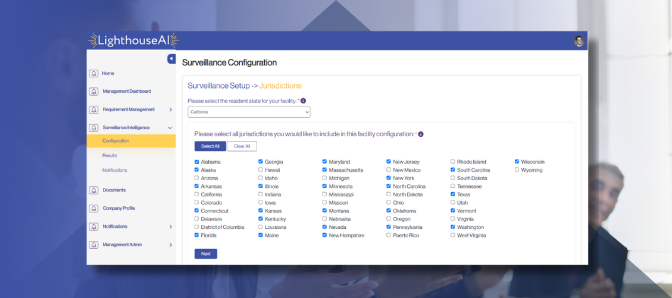This screenshot has width=672, height=298.
Task: Check the California jurisdiction checkbox
Action: coord(196,195)
